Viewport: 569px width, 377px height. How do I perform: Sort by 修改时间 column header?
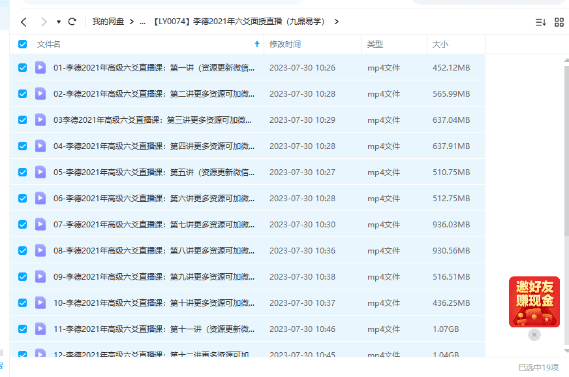click(x=285, y=44)
